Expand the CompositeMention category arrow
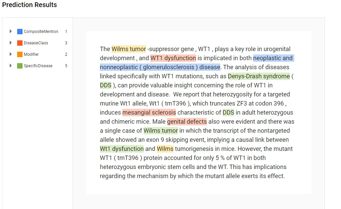 click(10, 32)
